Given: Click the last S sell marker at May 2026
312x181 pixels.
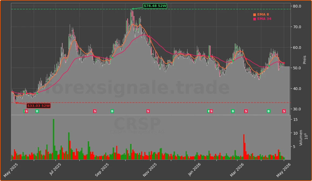Looking at the screenshot, I should [x=284, y=111].
